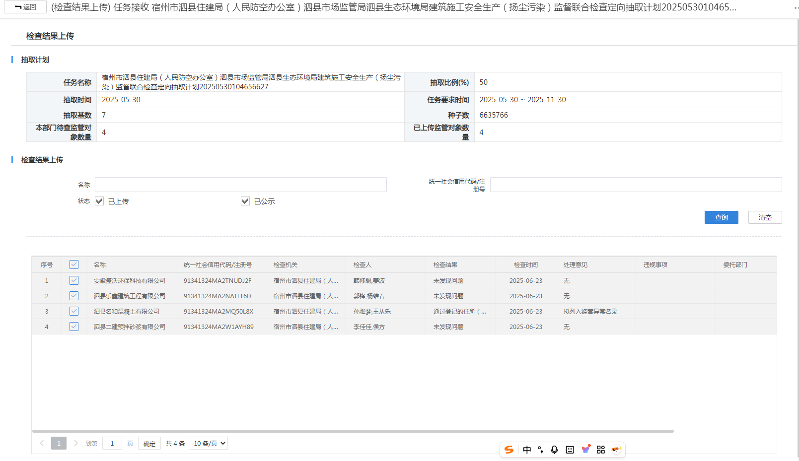
Task: Click company name 泗县名和混凝土有限公司
Action: pos(127,311)
